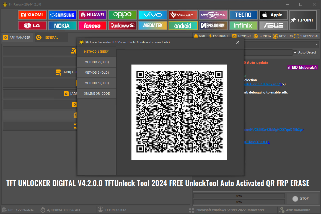Choose the Oppo brand button
321x214 pixels.
pyautogui.click(x=122, y=15)
